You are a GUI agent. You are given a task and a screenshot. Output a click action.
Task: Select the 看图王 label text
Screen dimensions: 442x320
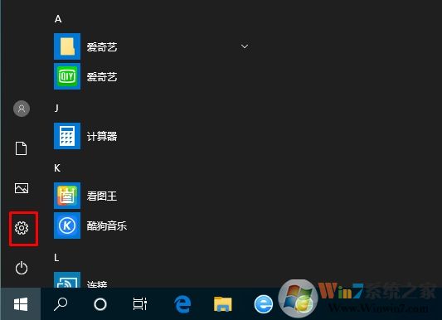[x=102, y=196]
